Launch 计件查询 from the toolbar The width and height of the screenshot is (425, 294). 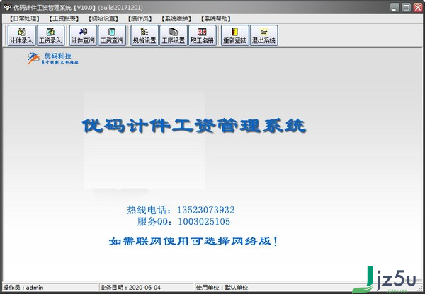click(x=83, y=35)
